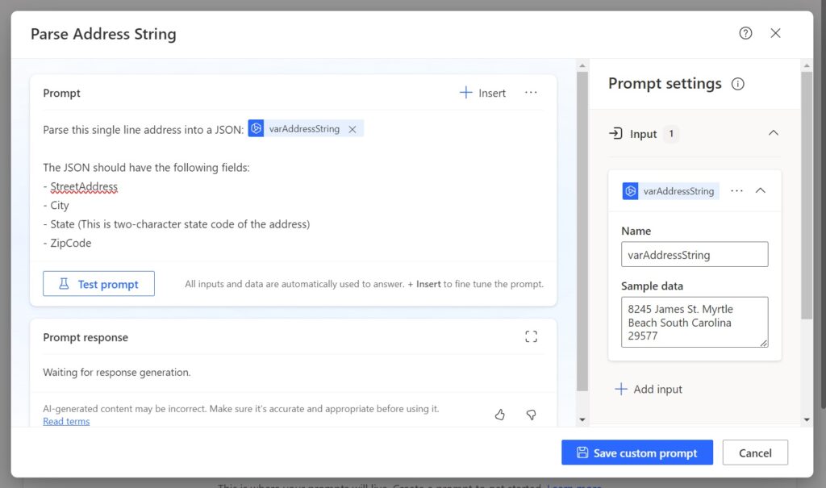Collapse the Input section chevron
This screenshot has height=488, width=826.
(x=773, y=133)
